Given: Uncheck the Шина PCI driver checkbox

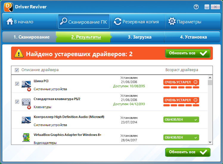Looking at the screenshot, I should pyautogui.click(x=17, y=84).
